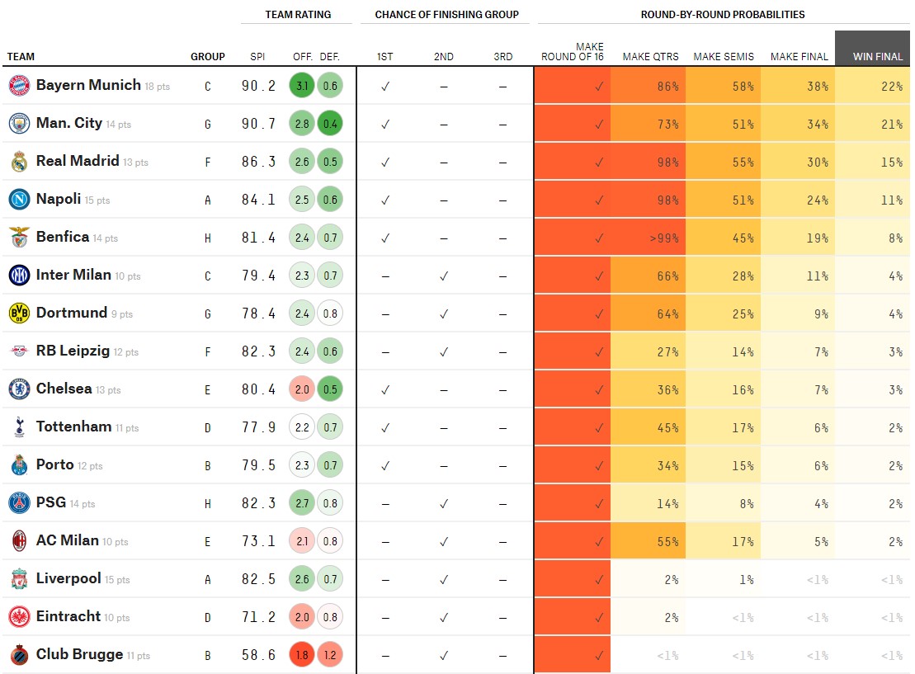Select the AC Milan team name
Viewport: 915px width, 674px height.
(x=67, y=540)
